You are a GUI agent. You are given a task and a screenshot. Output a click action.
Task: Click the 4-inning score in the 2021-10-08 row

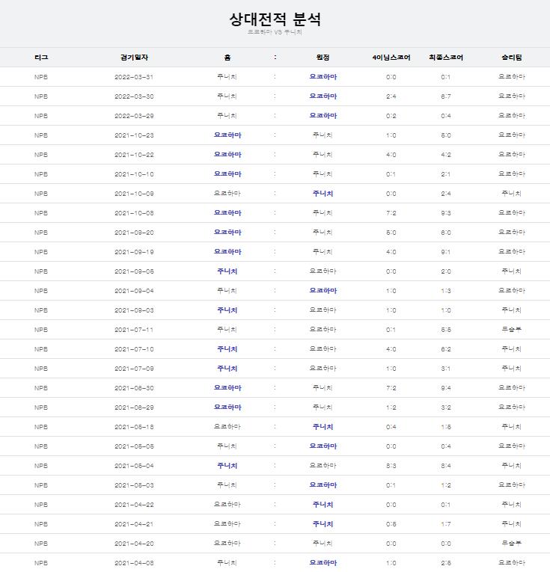click(x=391, y=213)
